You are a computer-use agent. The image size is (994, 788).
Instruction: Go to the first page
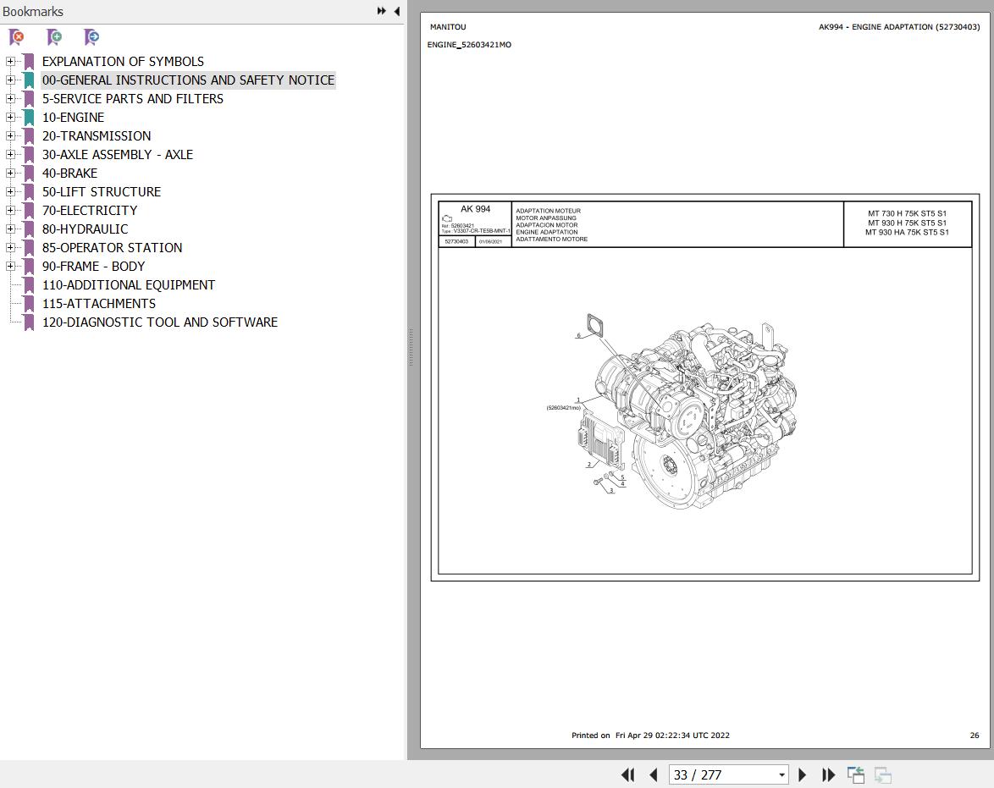[x=627, y=774]
